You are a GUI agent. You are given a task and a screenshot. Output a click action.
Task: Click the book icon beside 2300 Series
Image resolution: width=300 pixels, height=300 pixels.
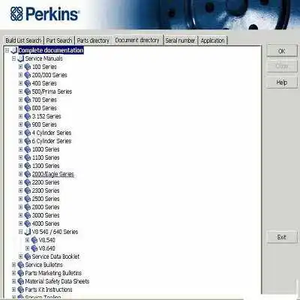coord(28,190)
